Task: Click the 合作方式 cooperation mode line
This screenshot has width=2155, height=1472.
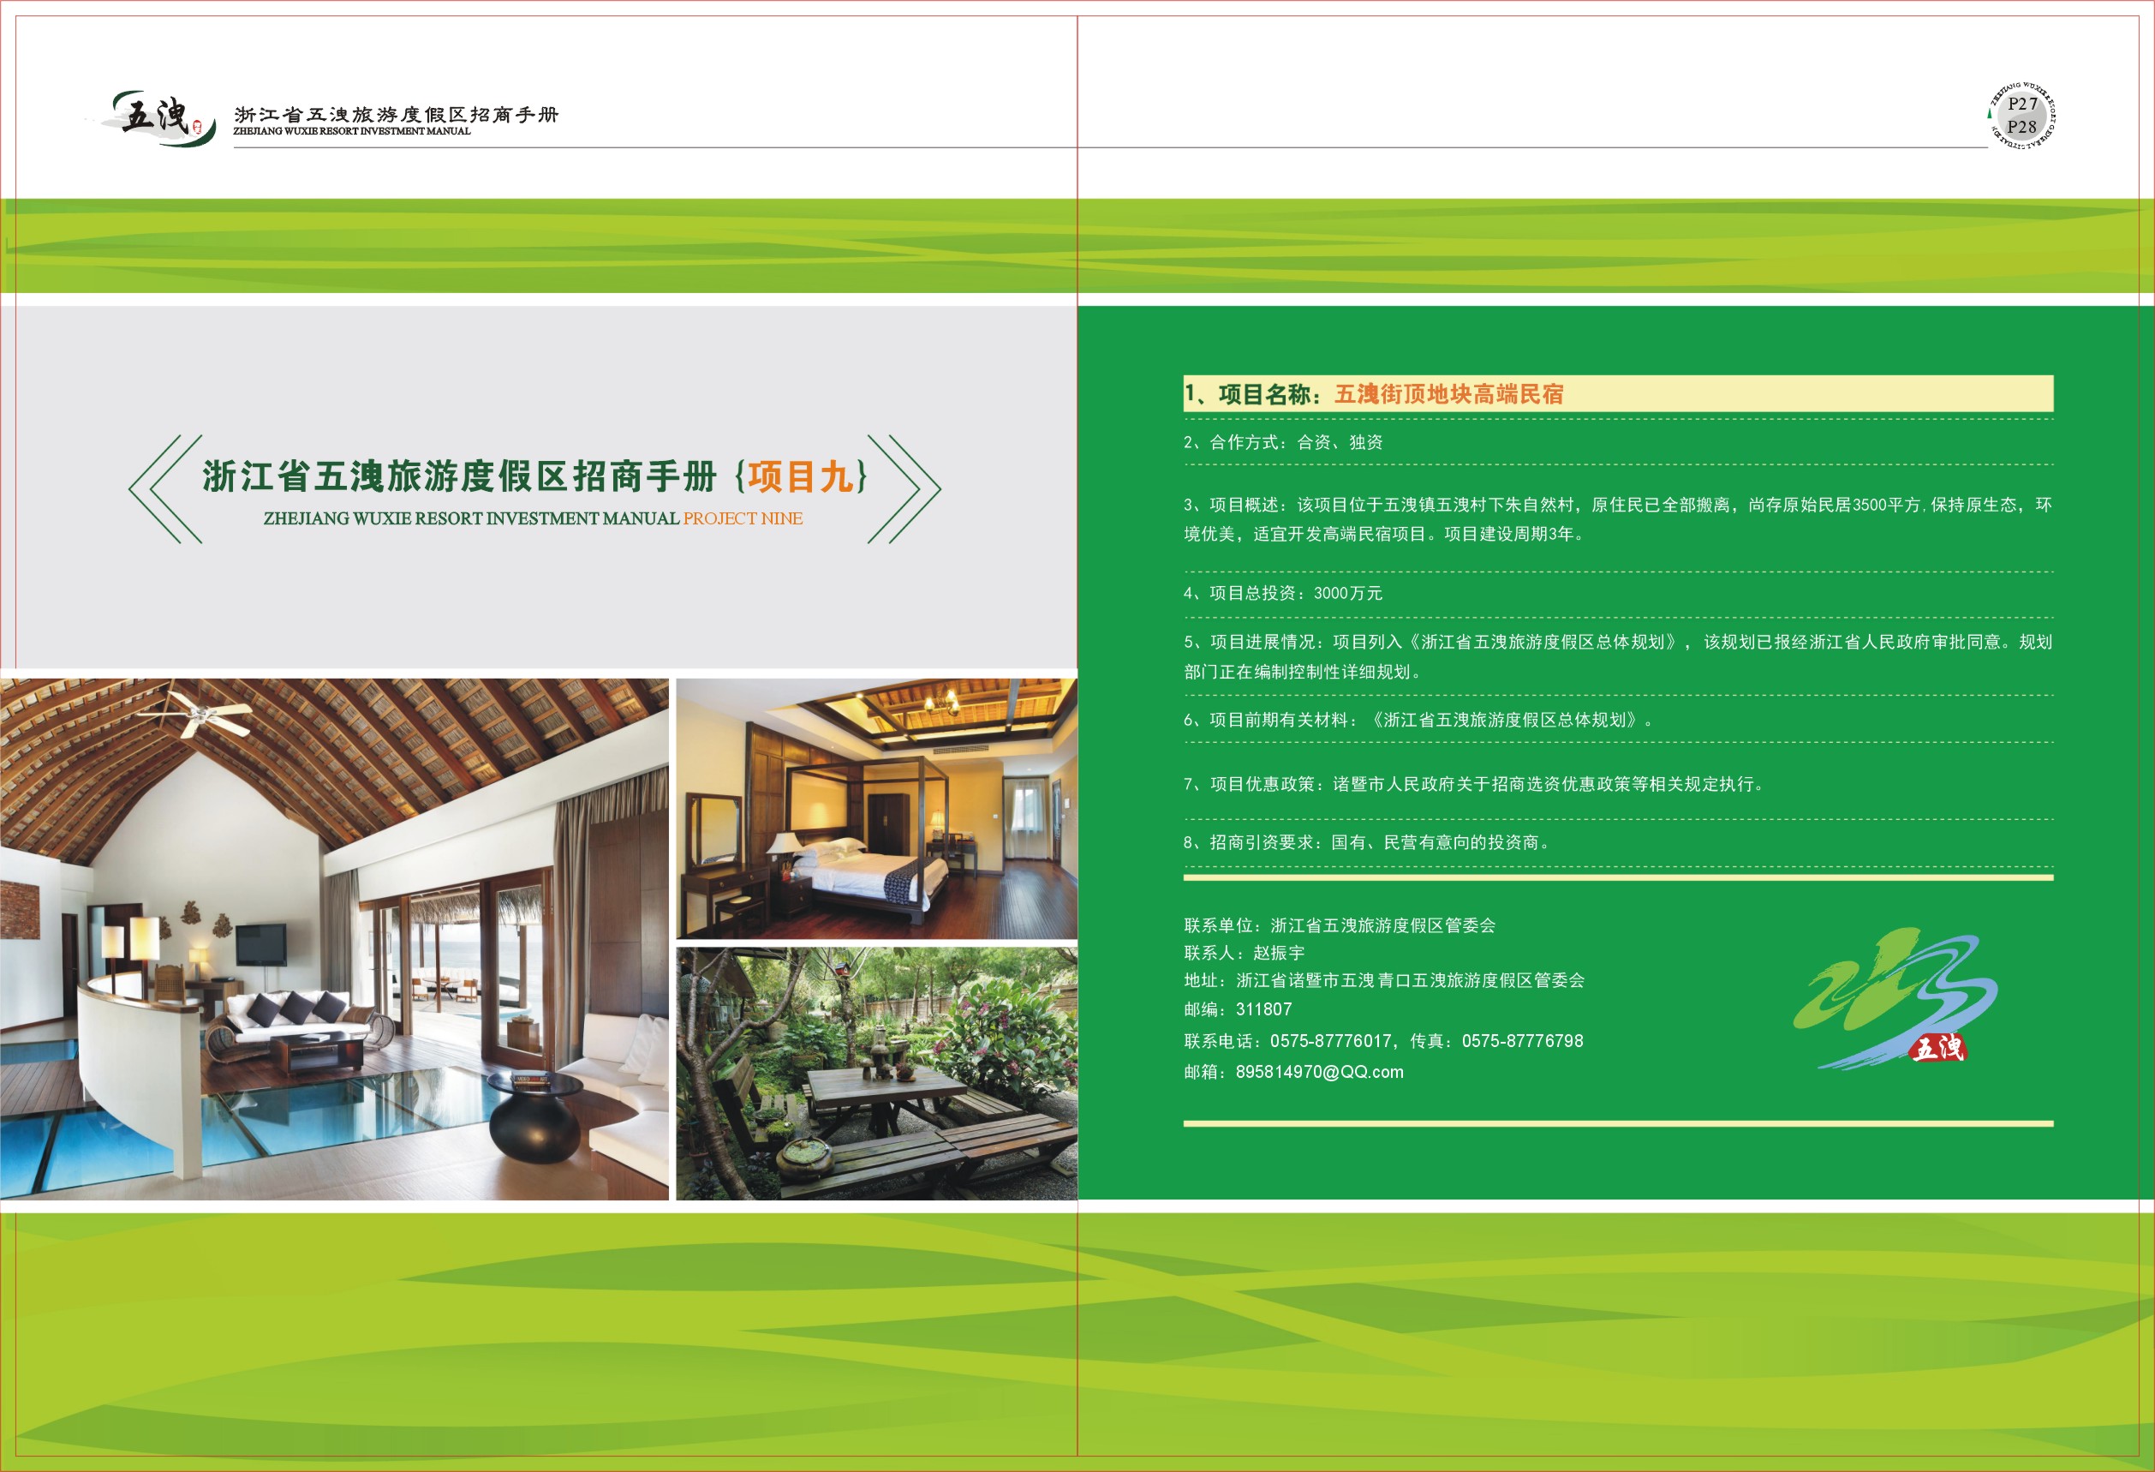Action: click(x=1282, y=442)
